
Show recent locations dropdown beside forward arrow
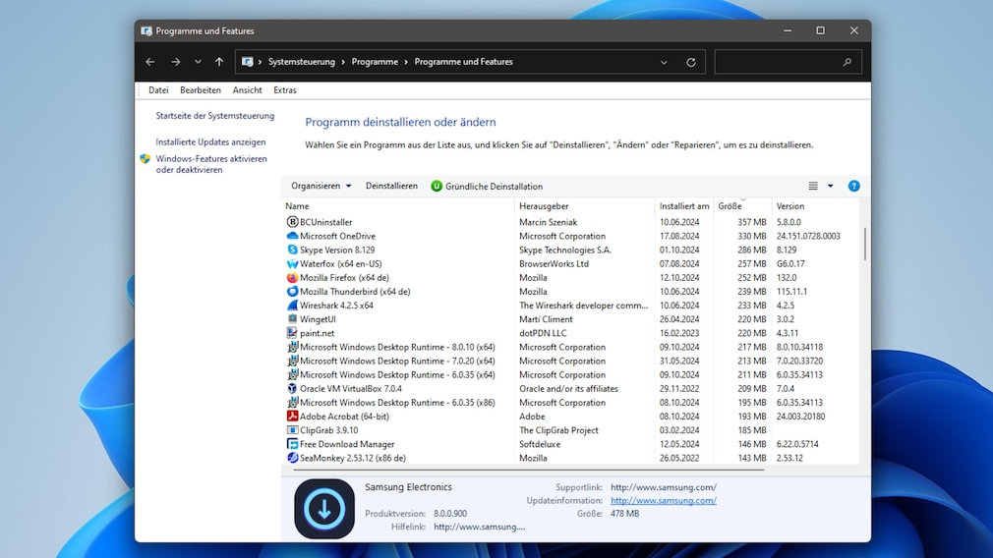coord(198,62)
